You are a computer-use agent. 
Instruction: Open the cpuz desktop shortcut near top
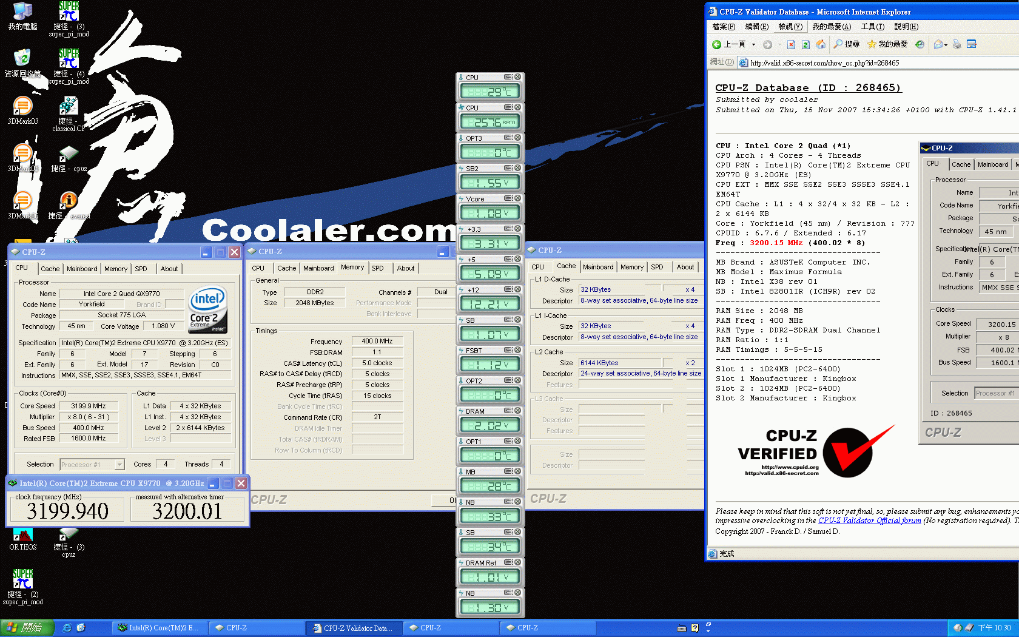pyautogui.click(x=69, y=159)
